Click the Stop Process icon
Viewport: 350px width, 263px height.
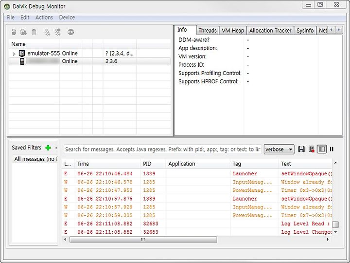pyautogui.click(x=71, y=32)
